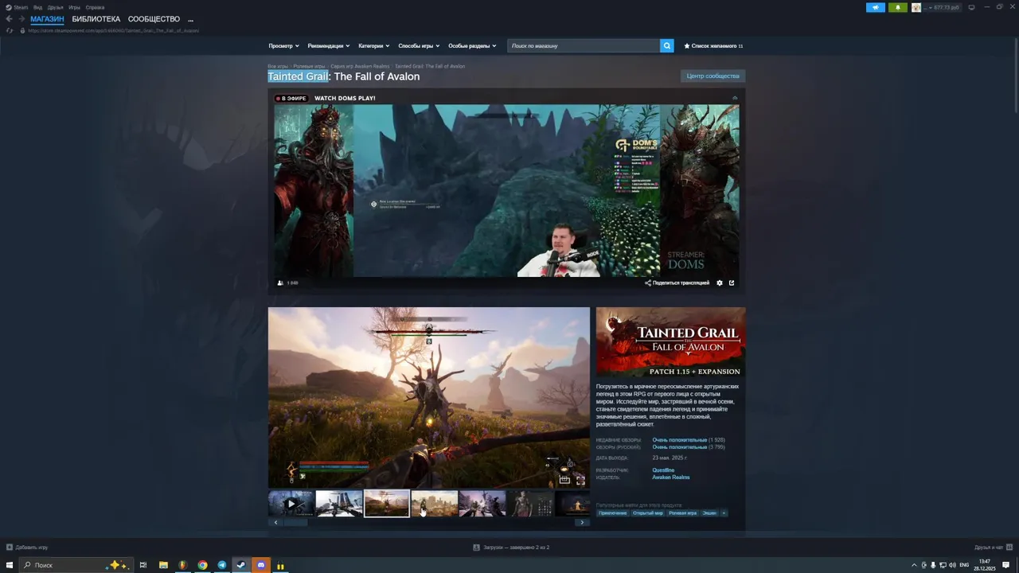Screen dimensions: 1019x573
Task: Add another tag with the plus button
Action: (724, 513)
